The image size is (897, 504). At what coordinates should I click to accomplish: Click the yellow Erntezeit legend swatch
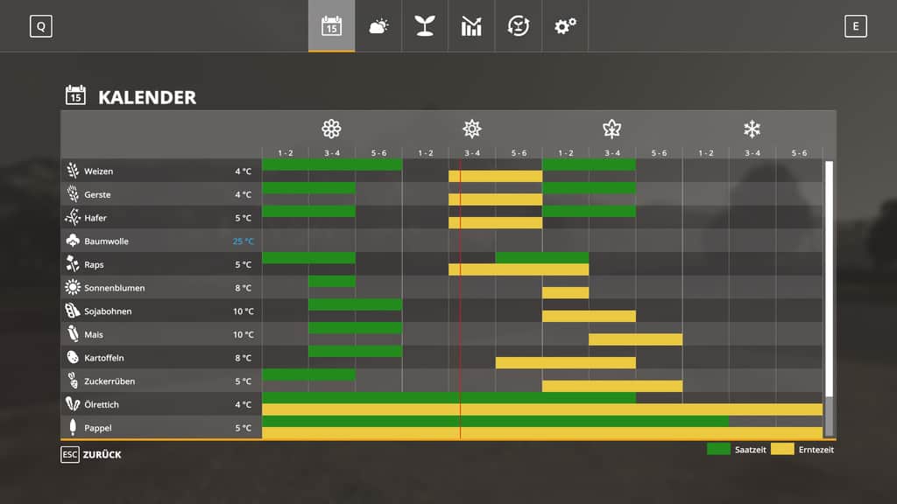point(782,449)
